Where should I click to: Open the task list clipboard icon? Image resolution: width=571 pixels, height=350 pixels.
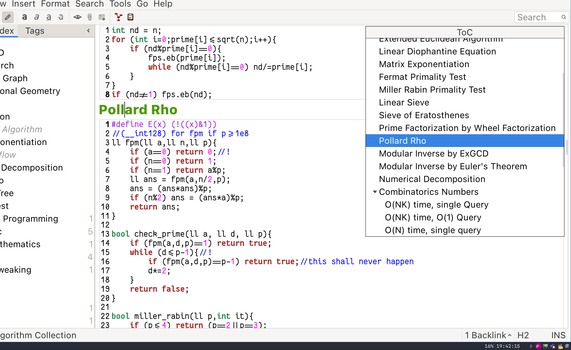(130, 17)
